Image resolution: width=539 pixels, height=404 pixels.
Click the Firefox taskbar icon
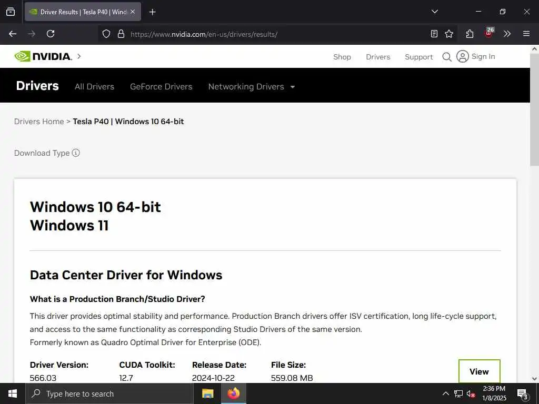coord(233,393)
